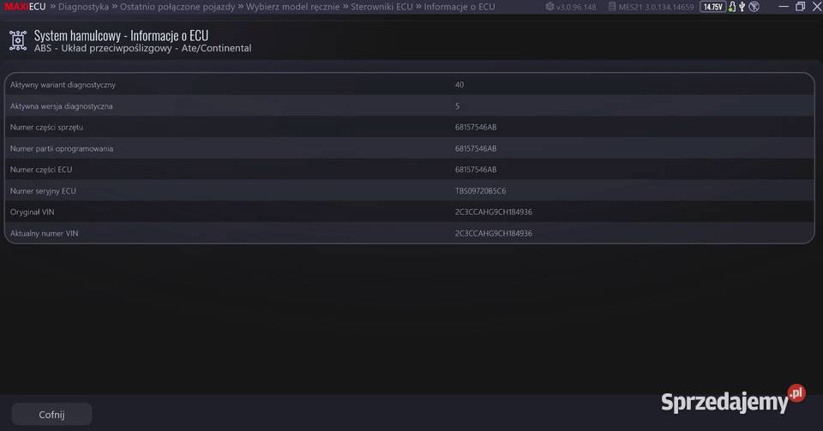Click the globe network status icon
Image resolution: width=823 pixels, height=431 pixels.
pos(754,7)
